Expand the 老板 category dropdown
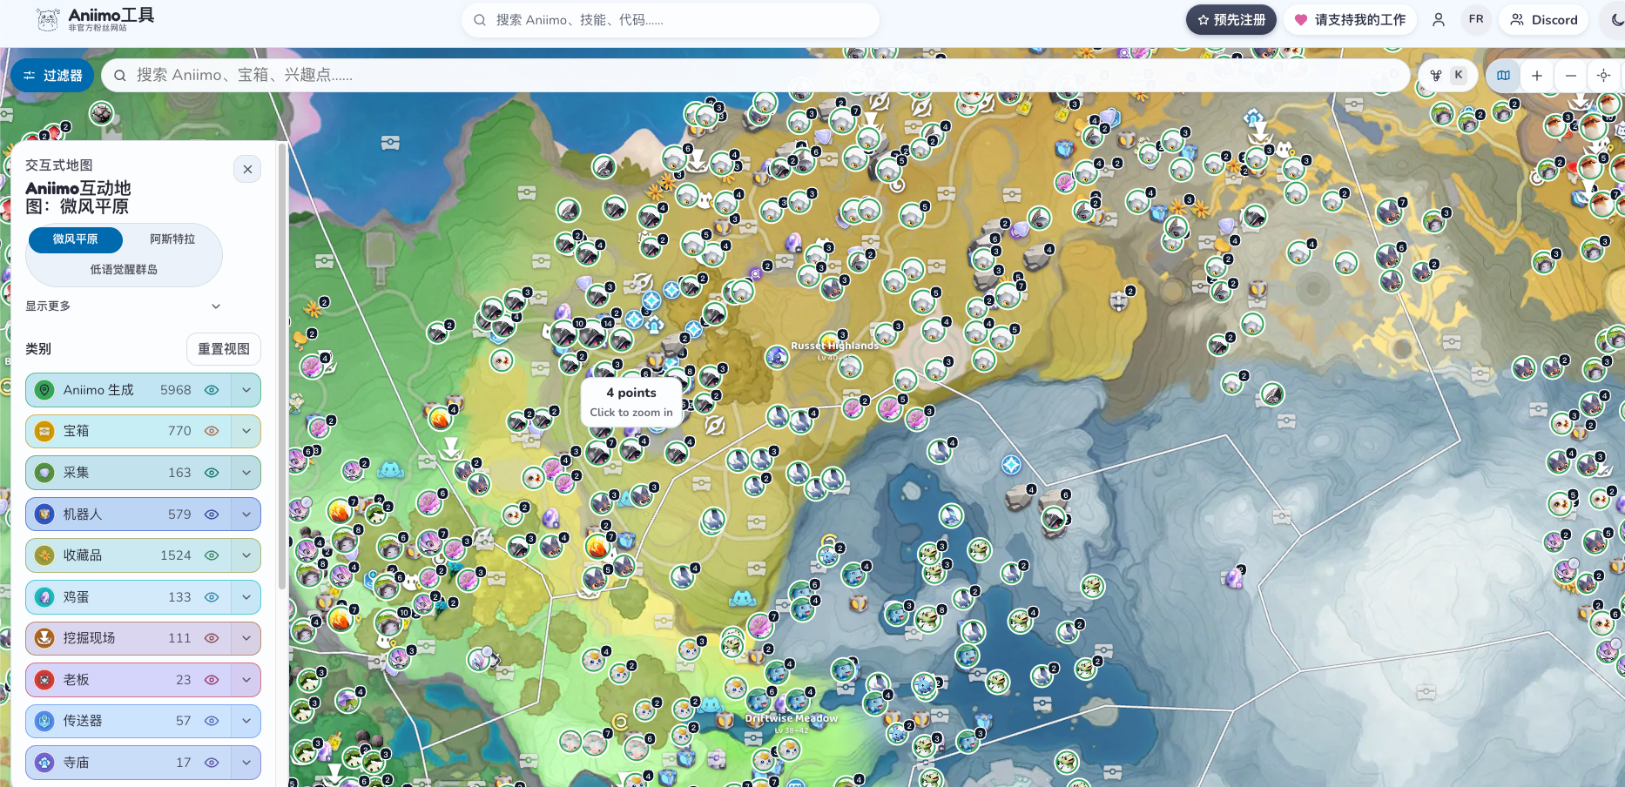The image size is (1625, 787). (246, 680)
